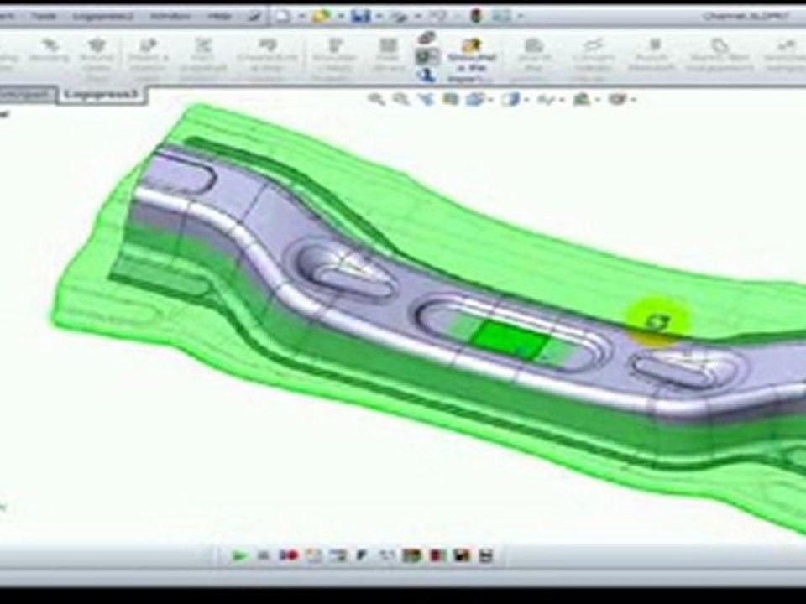The image size is (806, 604).
Task: Open the Logopress3 menu in menu bar
Action: click(x=102, y=17)
